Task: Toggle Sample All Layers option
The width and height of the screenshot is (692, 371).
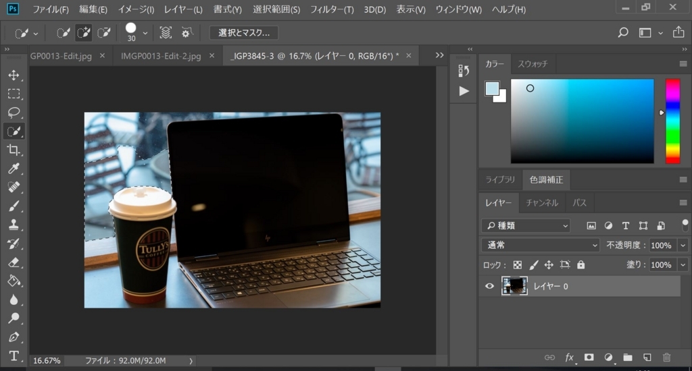Action: 166,32
